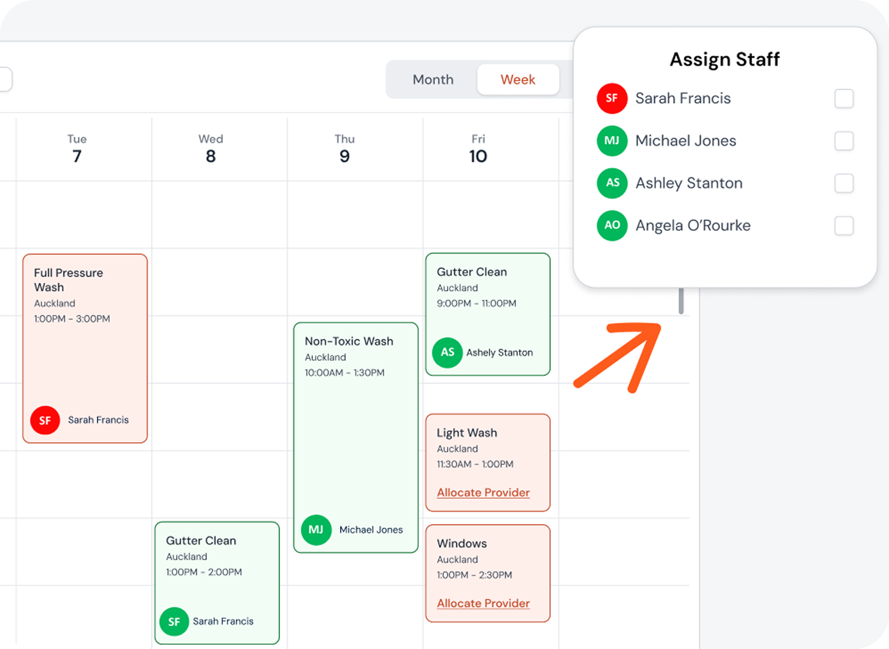Tick the Michael Jones checkbox
The image size is (889, 649).
(x=844, y=141)
